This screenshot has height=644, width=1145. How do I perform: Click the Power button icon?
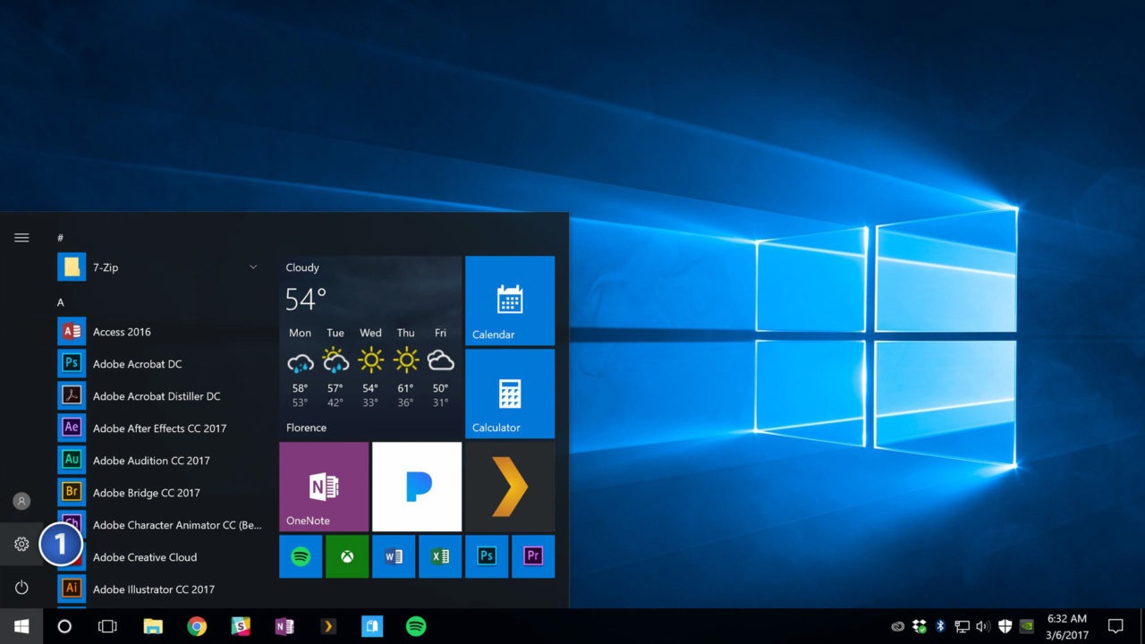click(x=21, y=588)
